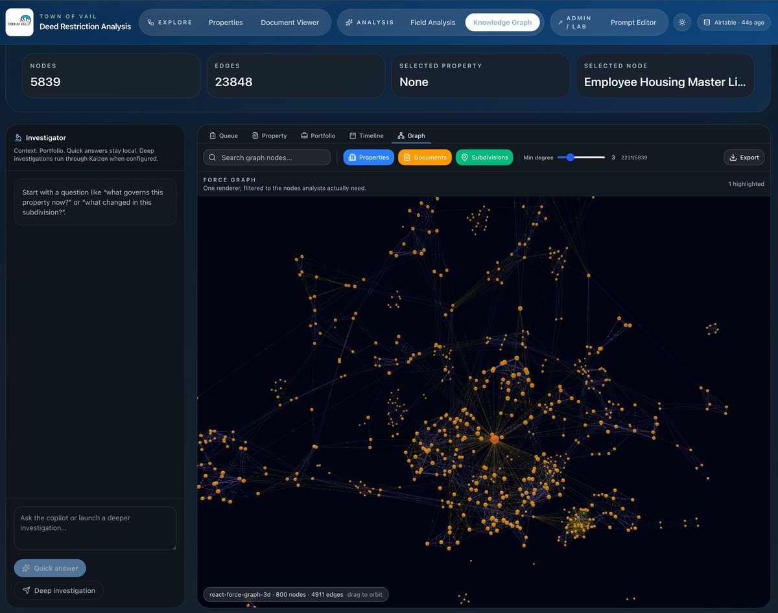Launch a Deep investigation
The height and width of the screenshot is (613, 778).
pos(58,590)
